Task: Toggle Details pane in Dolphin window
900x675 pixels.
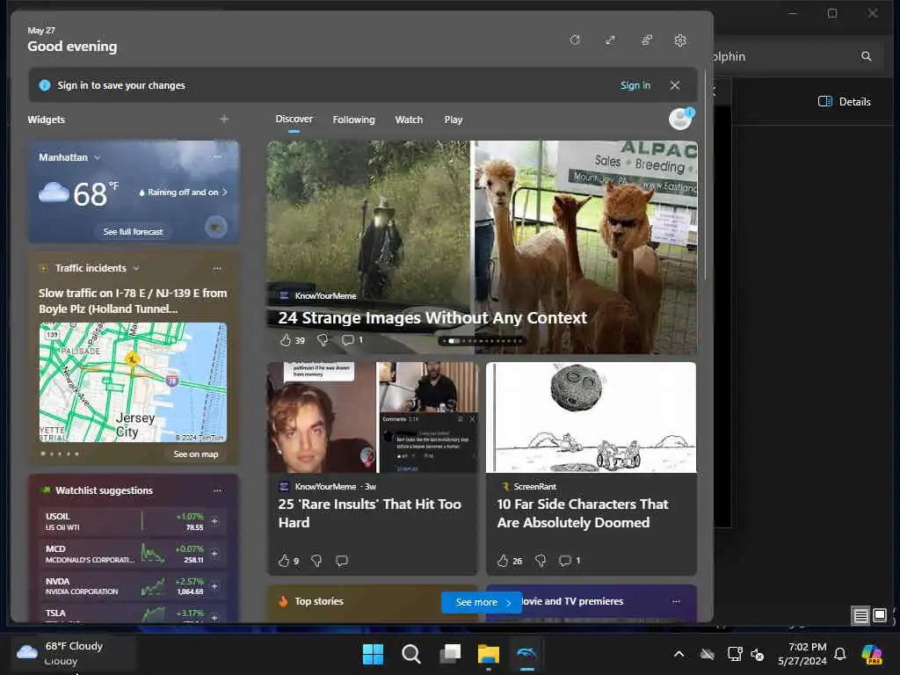Action: (845, 102)
